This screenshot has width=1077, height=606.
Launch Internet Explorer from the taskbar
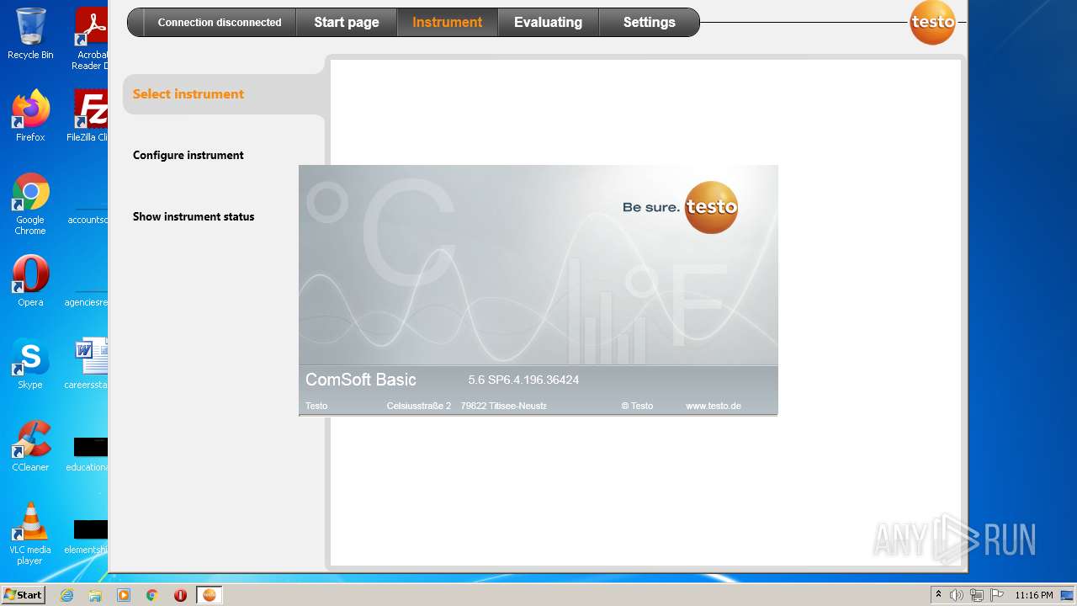66,595
